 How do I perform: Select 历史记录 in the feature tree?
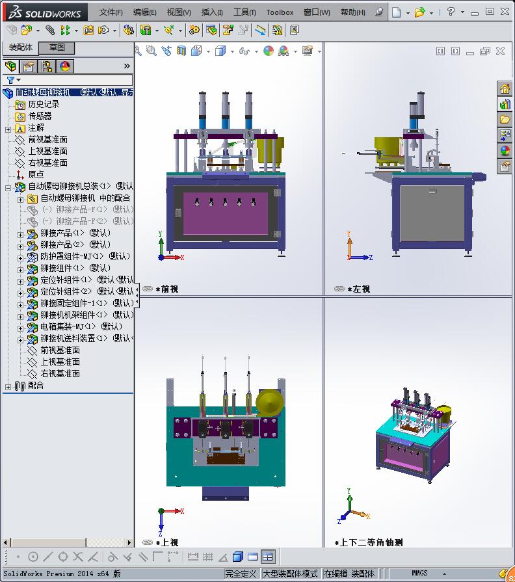point(44,104)
